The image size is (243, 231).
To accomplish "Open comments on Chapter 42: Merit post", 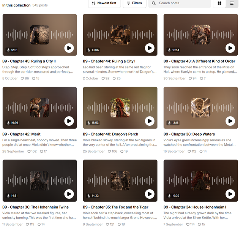I will [41, 152].
